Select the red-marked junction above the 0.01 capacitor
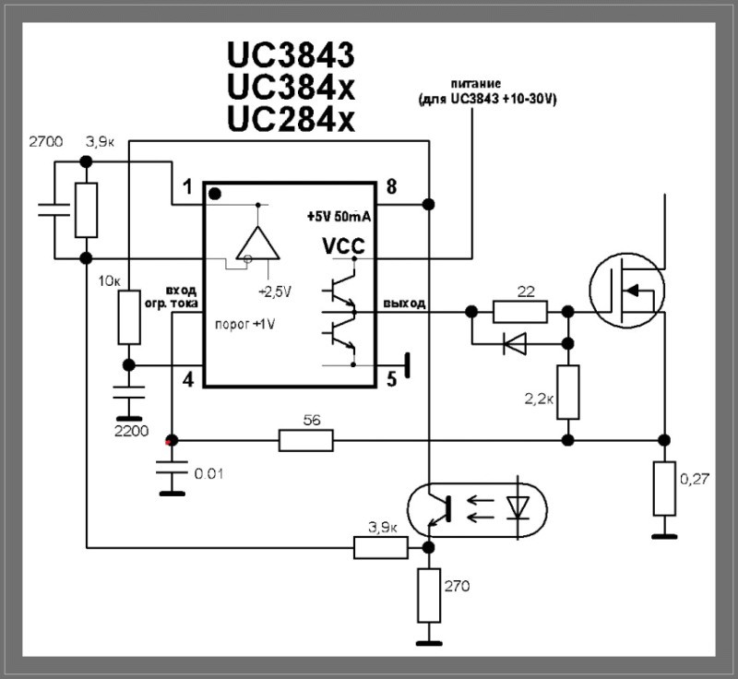738x679 pixels. 173,440
